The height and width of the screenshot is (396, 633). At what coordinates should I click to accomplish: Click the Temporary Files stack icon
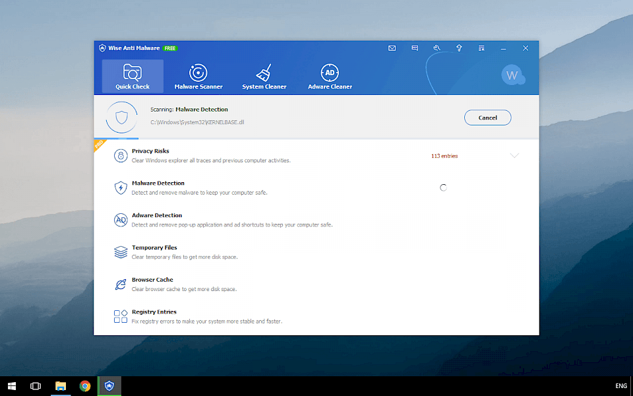121,252
